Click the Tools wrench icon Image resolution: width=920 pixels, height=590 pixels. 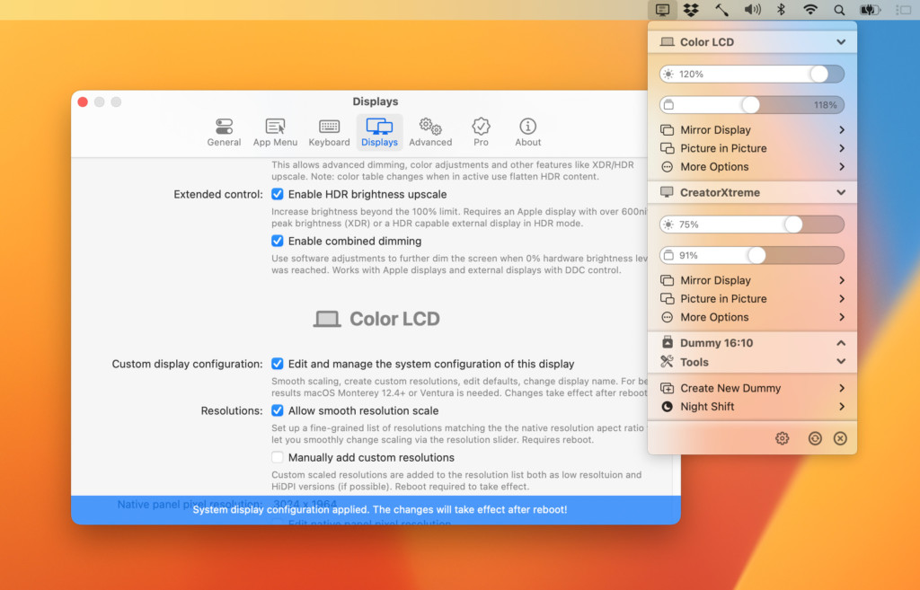click(668, 362)
